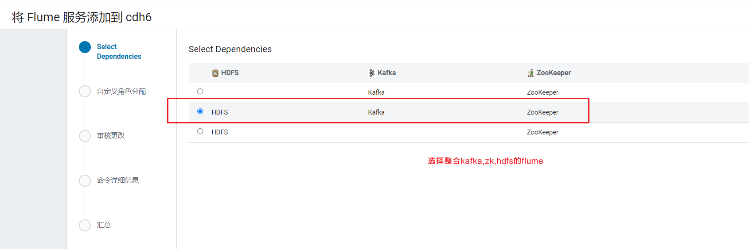Click the 命令详细信息 step circle
The image size is (749, 249).
pos(85,180)
